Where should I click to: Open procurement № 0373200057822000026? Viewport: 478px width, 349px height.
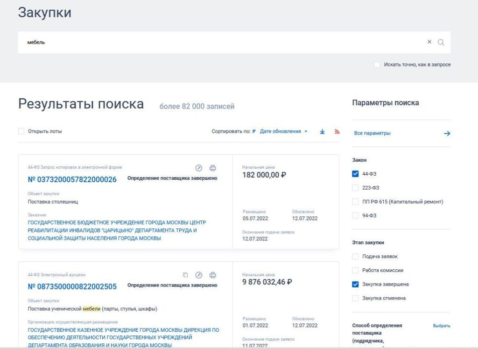coord(72,179)
